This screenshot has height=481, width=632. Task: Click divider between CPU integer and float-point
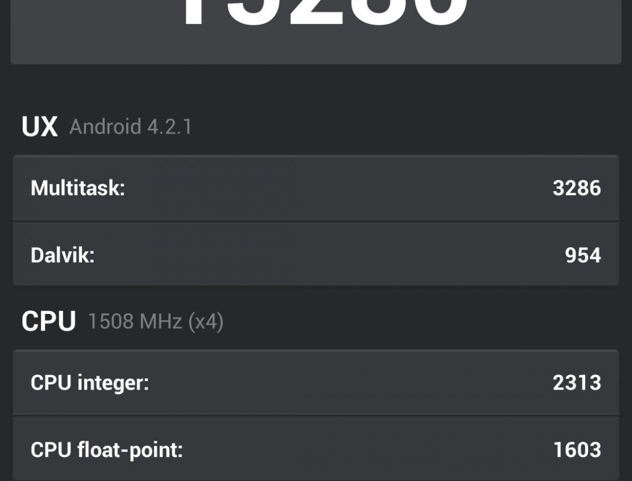316,415
